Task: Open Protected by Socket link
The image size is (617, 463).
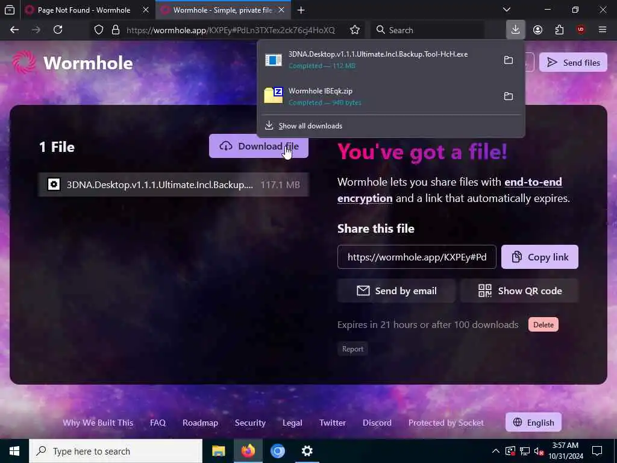Action: point(446,423)
